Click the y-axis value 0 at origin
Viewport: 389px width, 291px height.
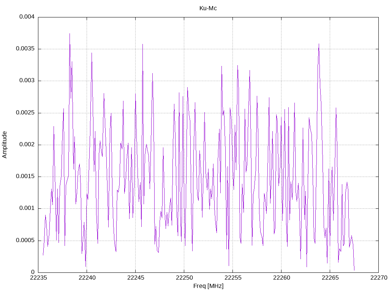pyautogui.click(x=33, y=272)
